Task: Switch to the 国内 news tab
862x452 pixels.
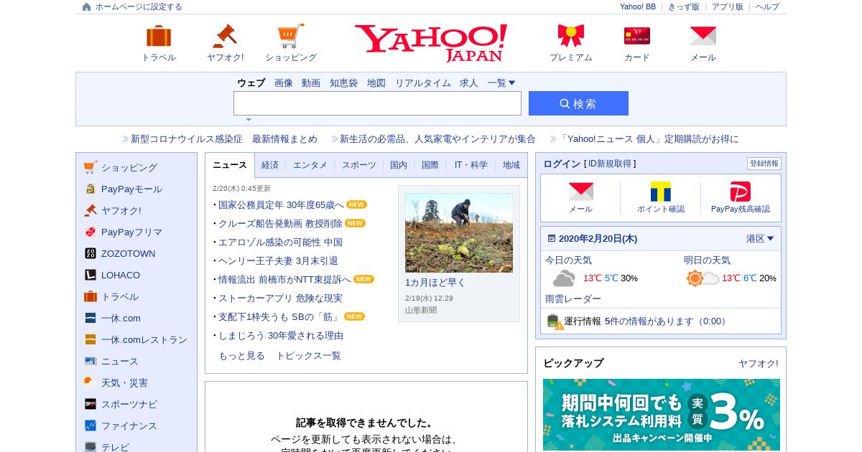Action: 399,165
